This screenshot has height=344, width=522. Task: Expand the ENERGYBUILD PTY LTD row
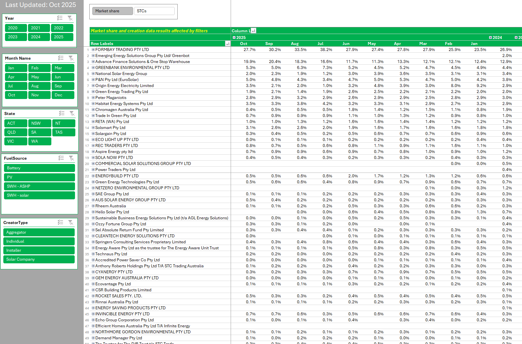(x=93, y=176)
